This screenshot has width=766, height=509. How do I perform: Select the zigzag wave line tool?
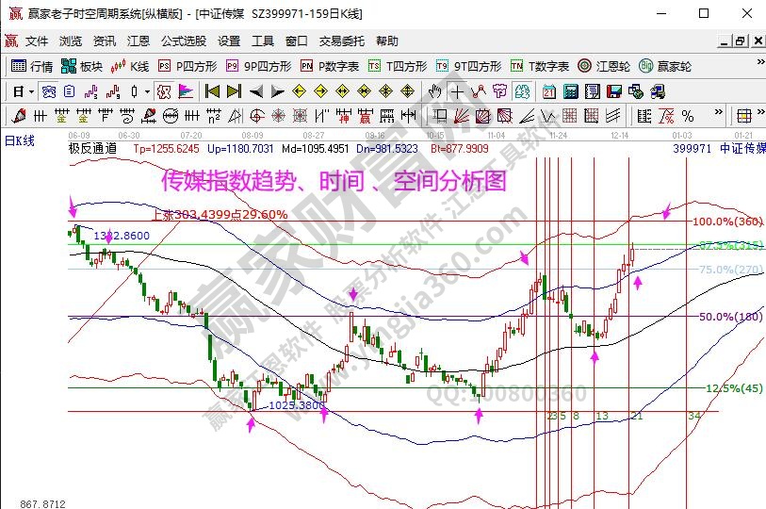click(x=547, y=116)
